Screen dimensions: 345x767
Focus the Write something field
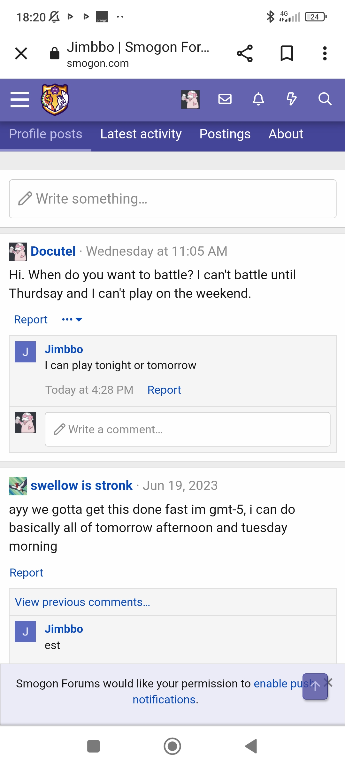click(x=173, y=199)
